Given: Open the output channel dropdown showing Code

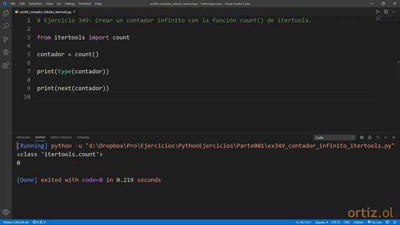Looking at the screenshot, I should (x=334, y=137).
